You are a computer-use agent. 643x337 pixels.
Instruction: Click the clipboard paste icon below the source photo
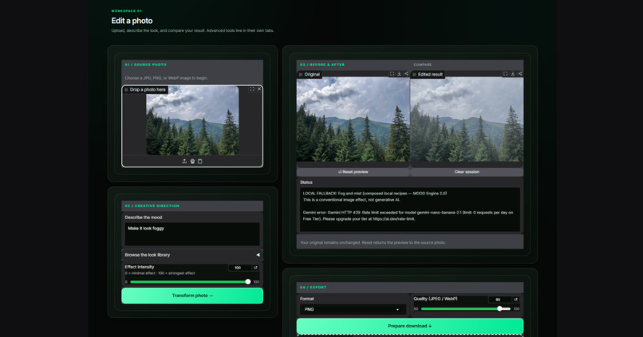click(x=200, y=162)
